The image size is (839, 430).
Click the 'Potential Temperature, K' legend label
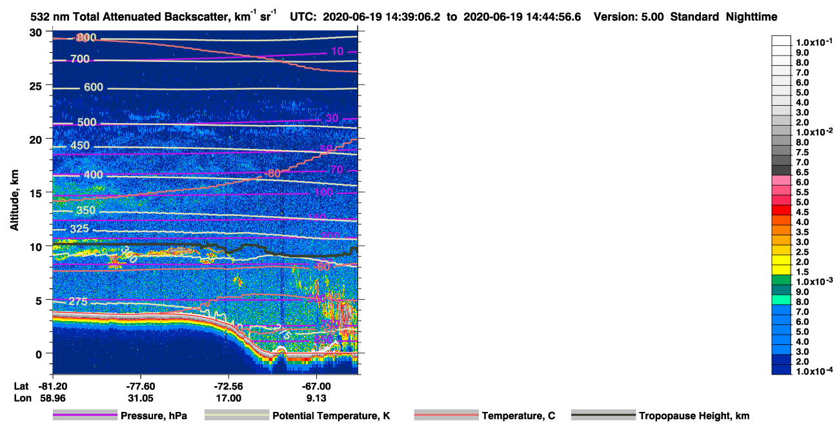(x=332, y=416)
